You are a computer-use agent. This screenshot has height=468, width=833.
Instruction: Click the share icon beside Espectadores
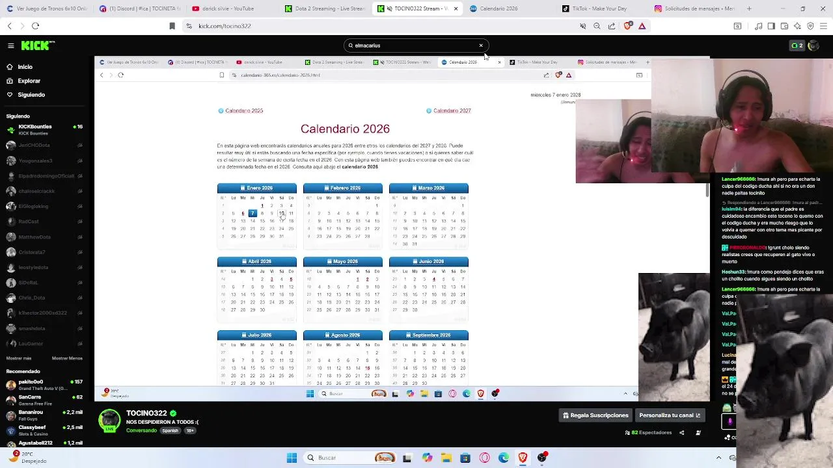(x=681, y=433)
